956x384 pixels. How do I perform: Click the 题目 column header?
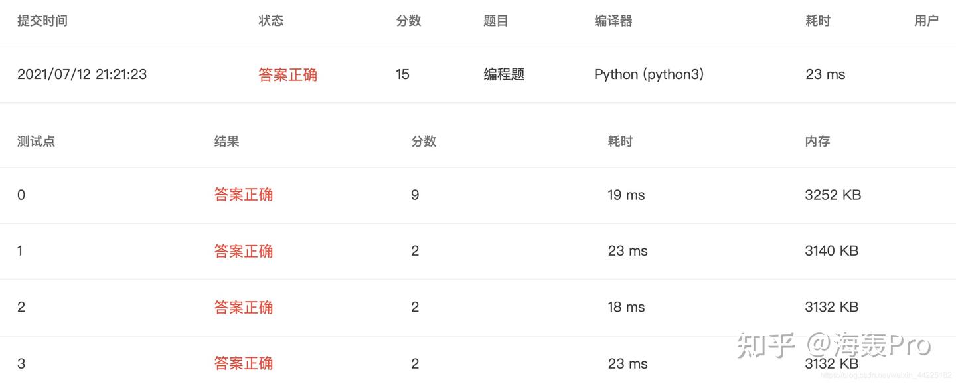(496, 21)
